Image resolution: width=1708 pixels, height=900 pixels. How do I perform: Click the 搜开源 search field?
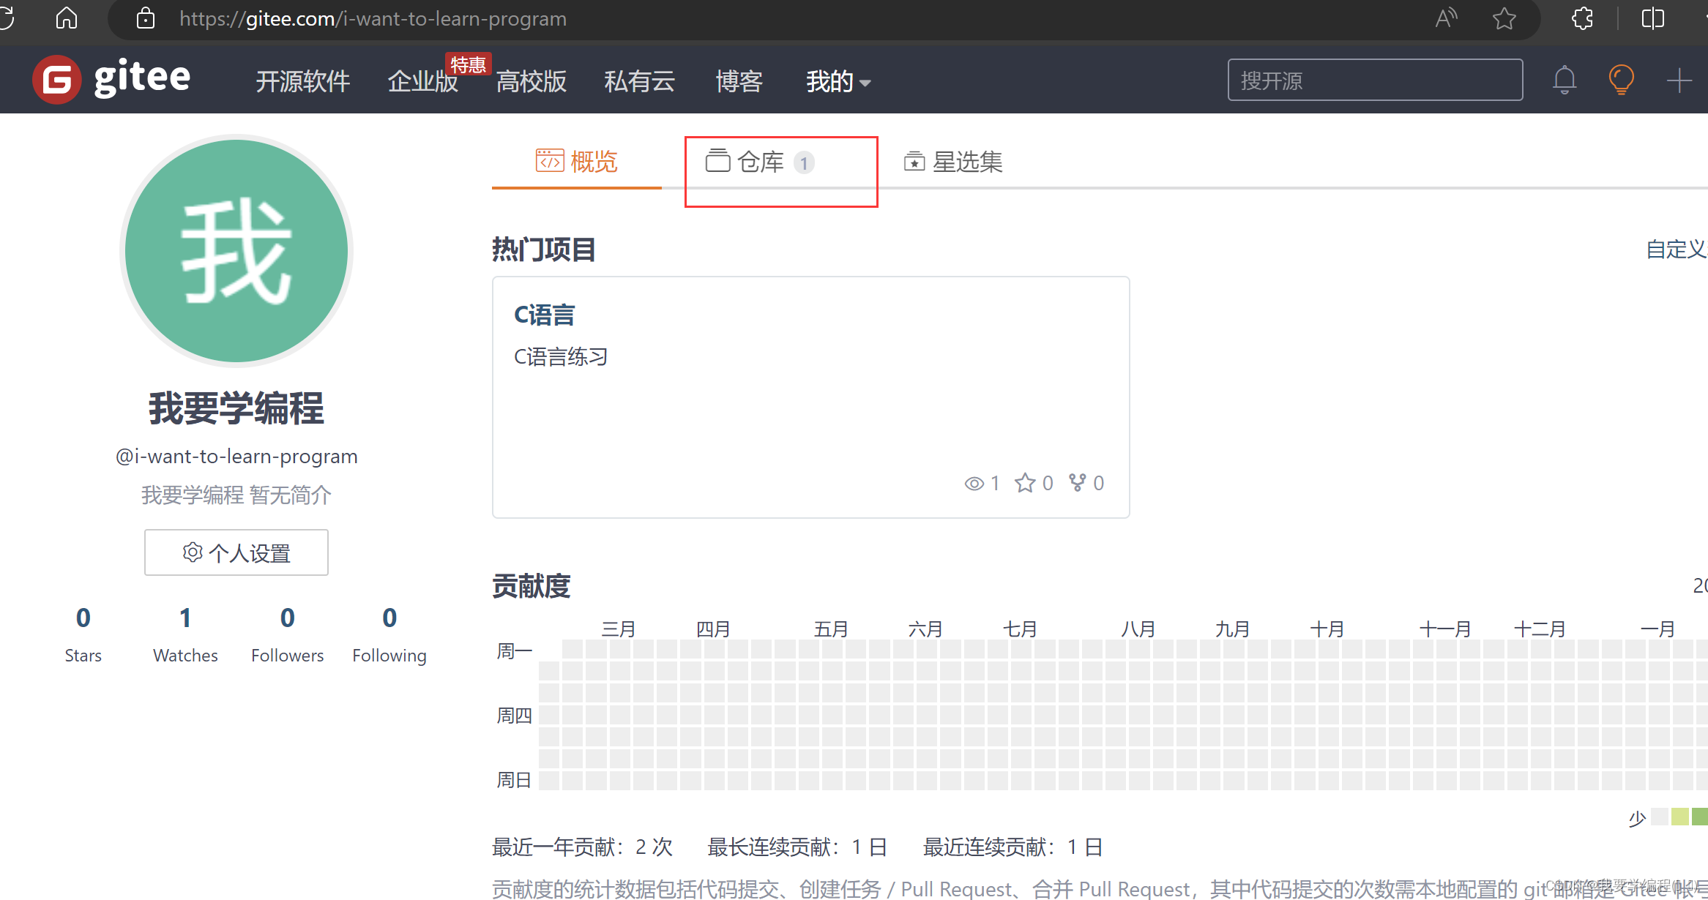tap(1375, 80)
